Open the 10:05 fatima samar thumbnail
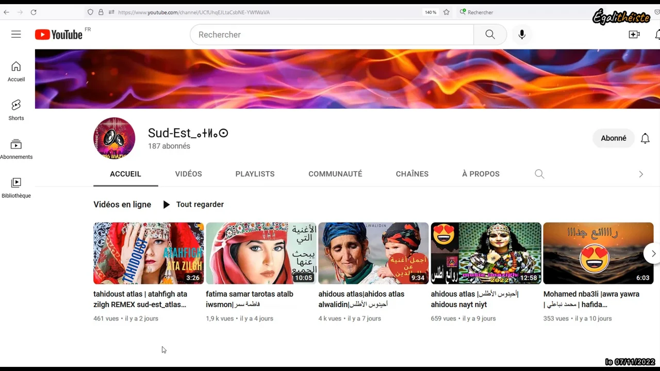The width and height of the screenshot is (660, 371). point(261,254)
